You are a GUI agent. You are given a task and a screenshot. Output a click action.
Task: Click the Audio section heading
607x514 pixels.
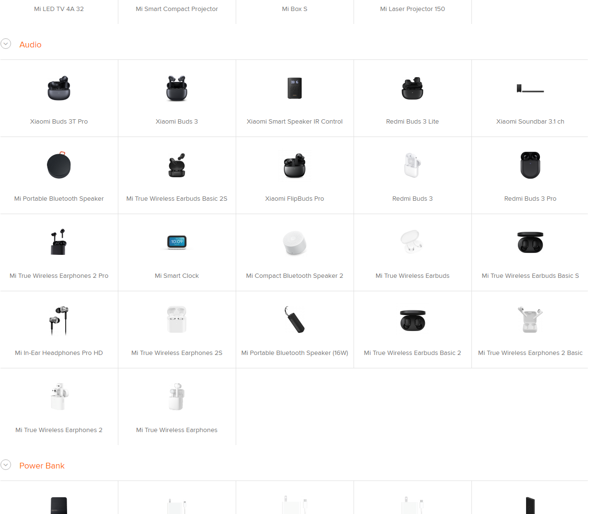30,45
